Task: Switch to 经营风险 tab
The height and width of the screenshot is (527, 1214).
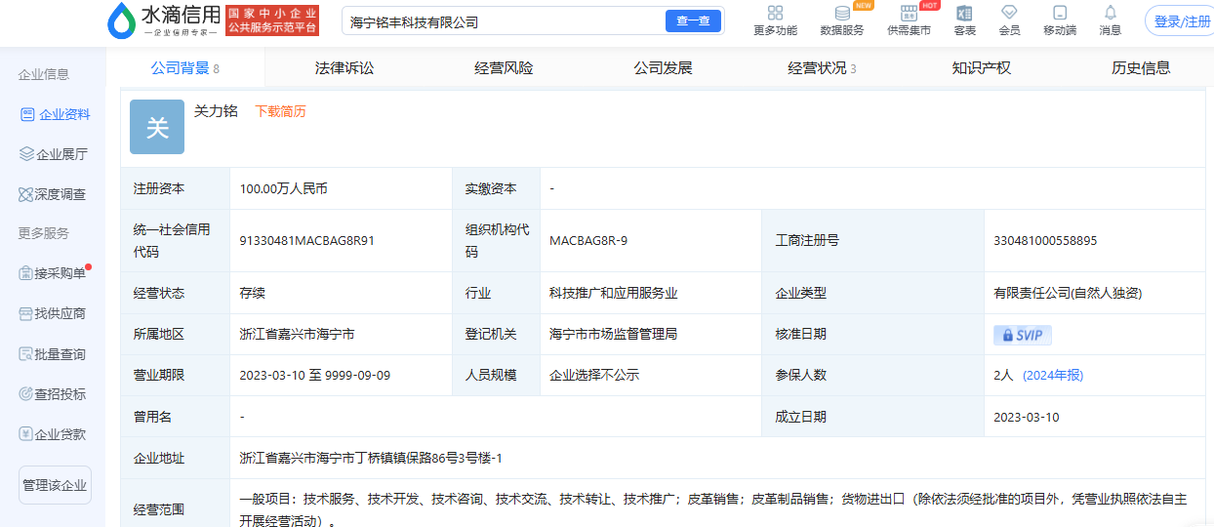Action: click(x=504, y=68)
